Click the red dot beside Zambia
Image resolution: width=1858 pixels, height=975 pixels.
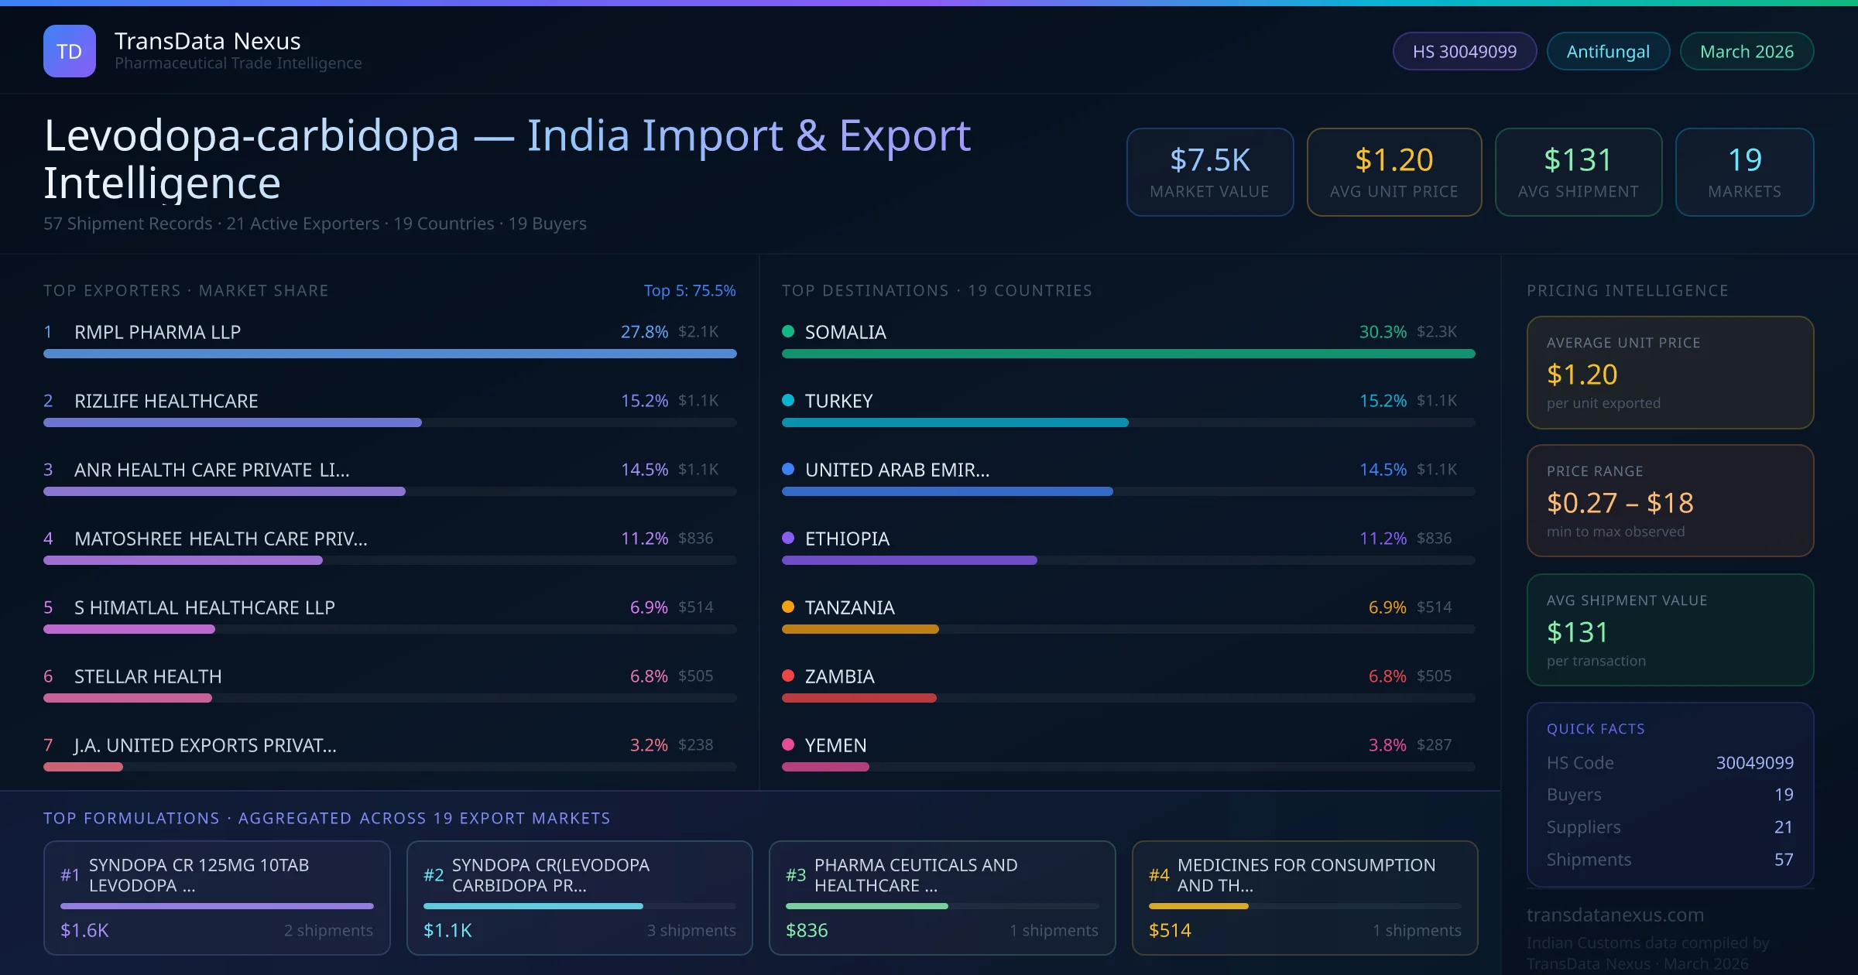[788, 676]
